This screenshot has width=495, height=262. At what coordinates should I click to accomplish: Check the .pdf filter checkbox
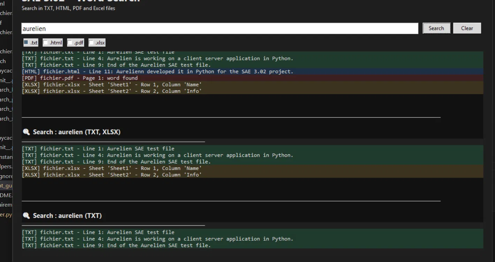pos(70,43)
